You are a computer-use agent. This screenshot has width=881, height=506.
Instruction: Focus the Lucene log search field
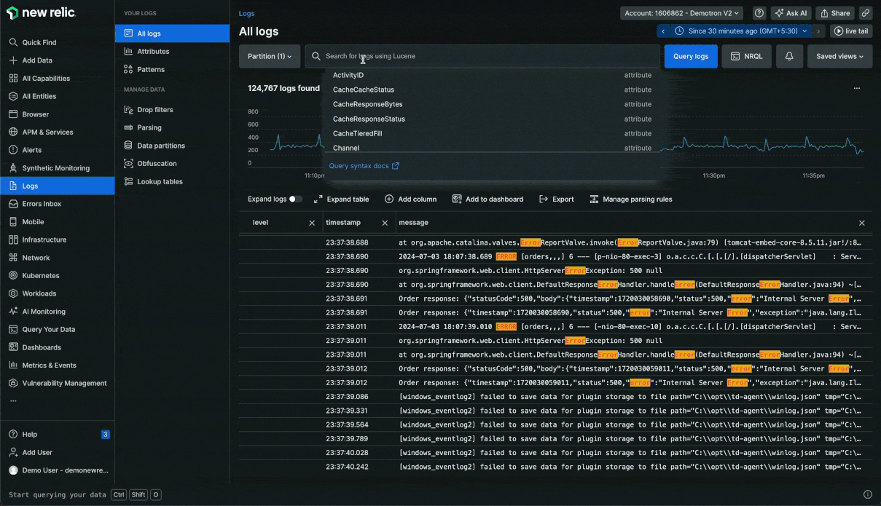click(482, 56)
